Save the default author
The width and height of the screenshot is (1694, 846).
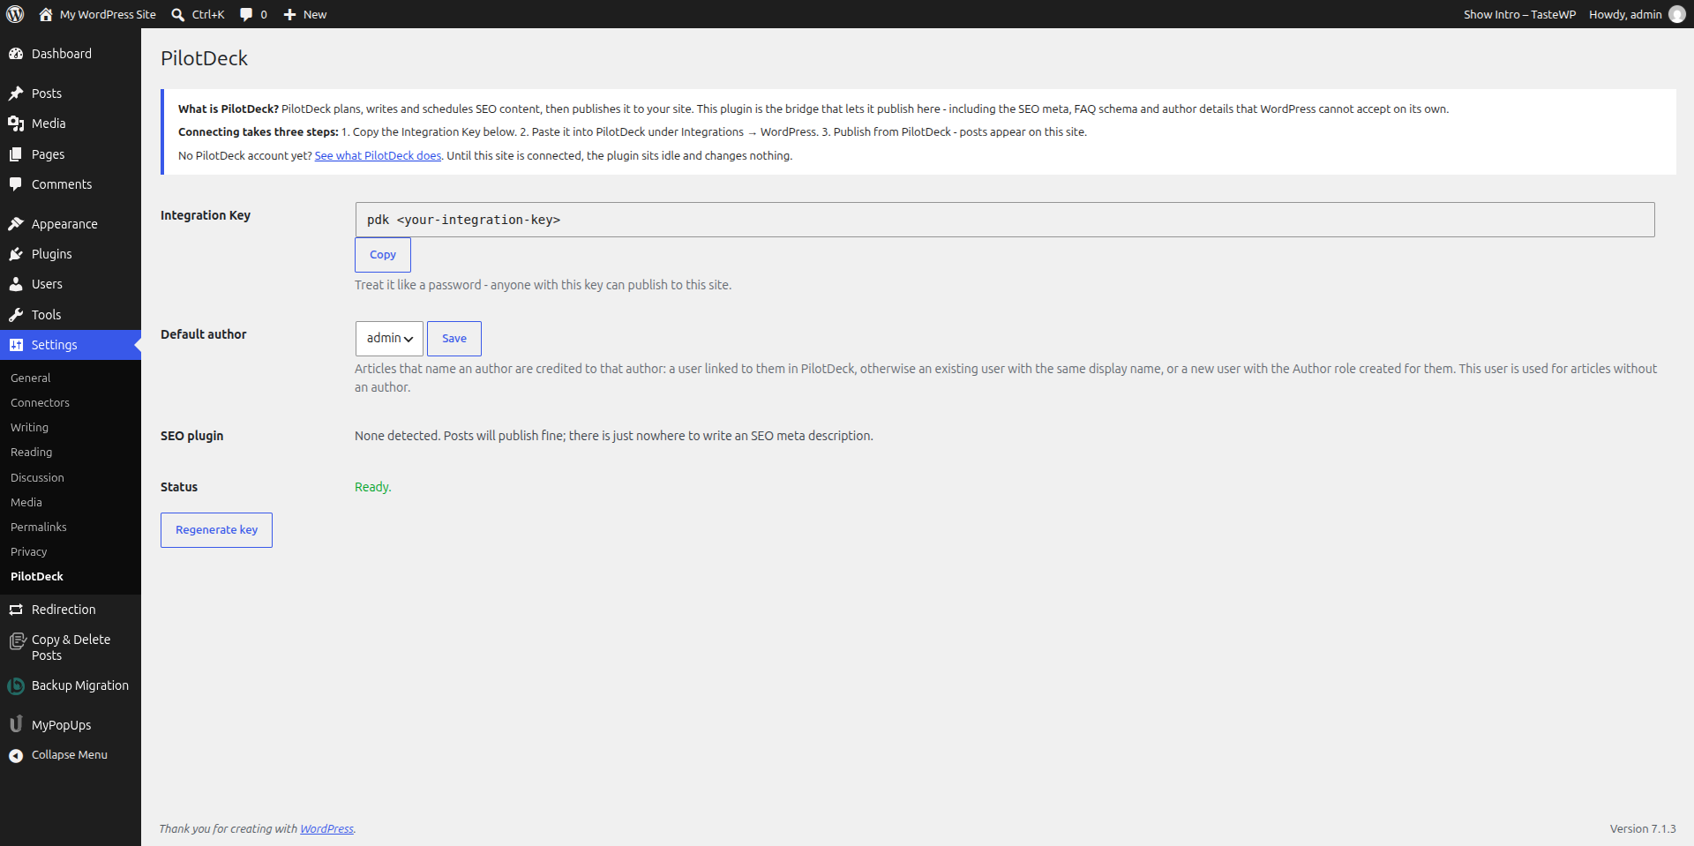coord(454,339)
